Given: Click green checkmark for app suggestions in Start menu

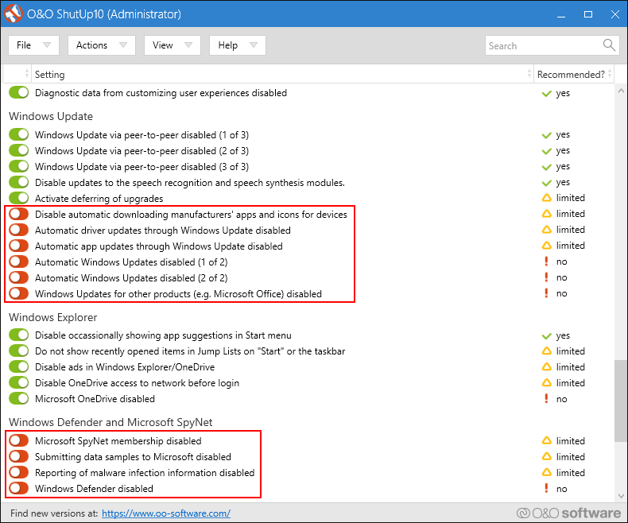Looking at the screenshot, I should [x=546, y=336].
